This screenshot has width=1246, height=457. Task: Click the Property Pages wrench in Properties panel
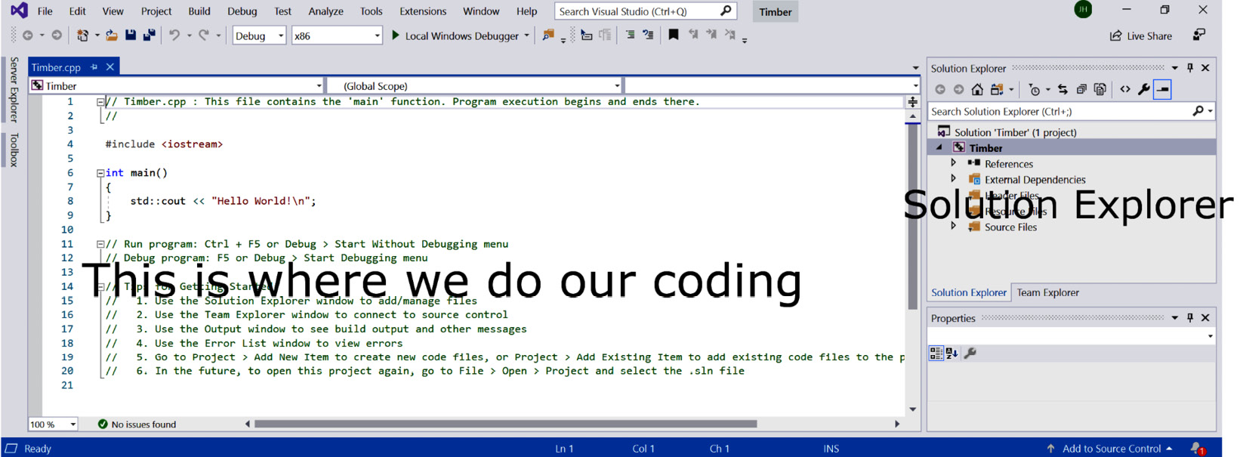pyautogui.click(x=970, y=353)
